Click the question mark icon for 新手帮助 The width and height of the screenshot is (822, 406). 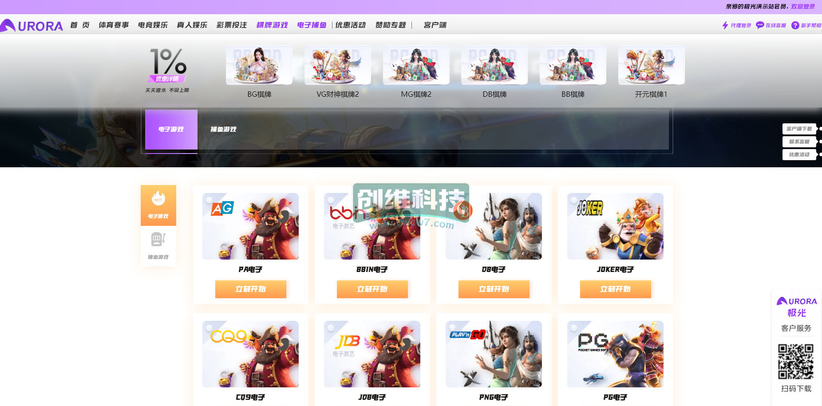[x=795, y=25]
